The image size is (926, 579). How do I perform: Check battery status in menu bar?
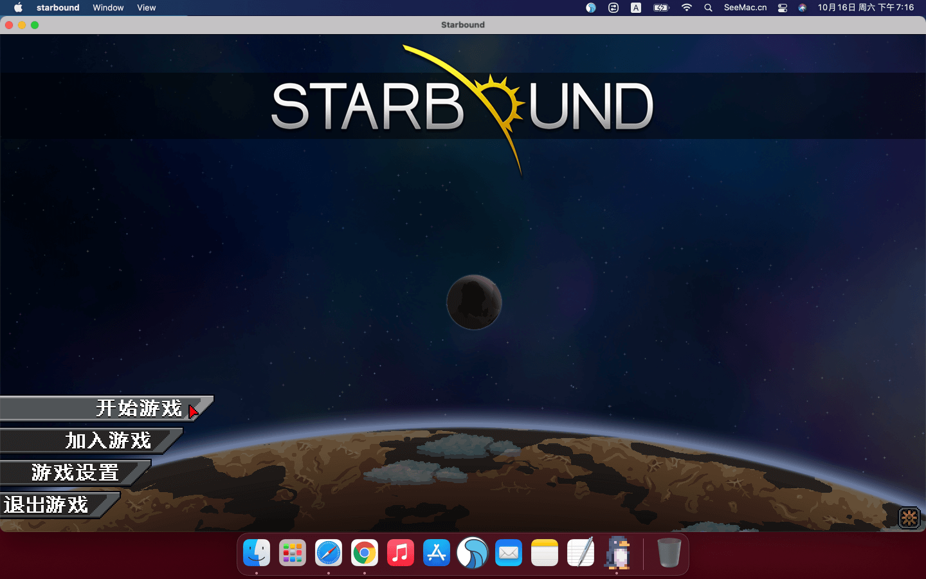(x=661, y=8)
